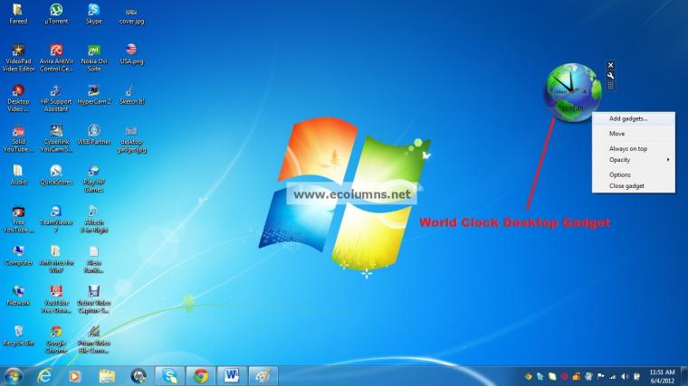The width and height of the screenshot is (688, 386).
Task: Select the USA.png flag file
Action: 131,55
